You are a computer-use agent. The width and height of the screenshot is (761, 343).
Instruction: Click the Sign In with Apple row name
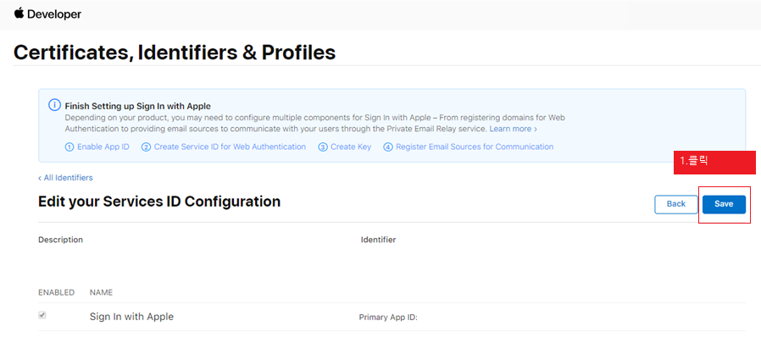(131, 317)
